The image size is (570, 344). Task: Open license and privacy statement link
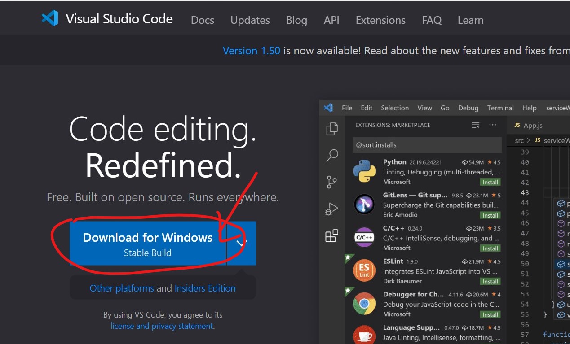point(162,326)
